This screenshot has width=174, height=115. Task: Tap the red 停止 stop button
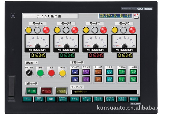click(51, 73)
